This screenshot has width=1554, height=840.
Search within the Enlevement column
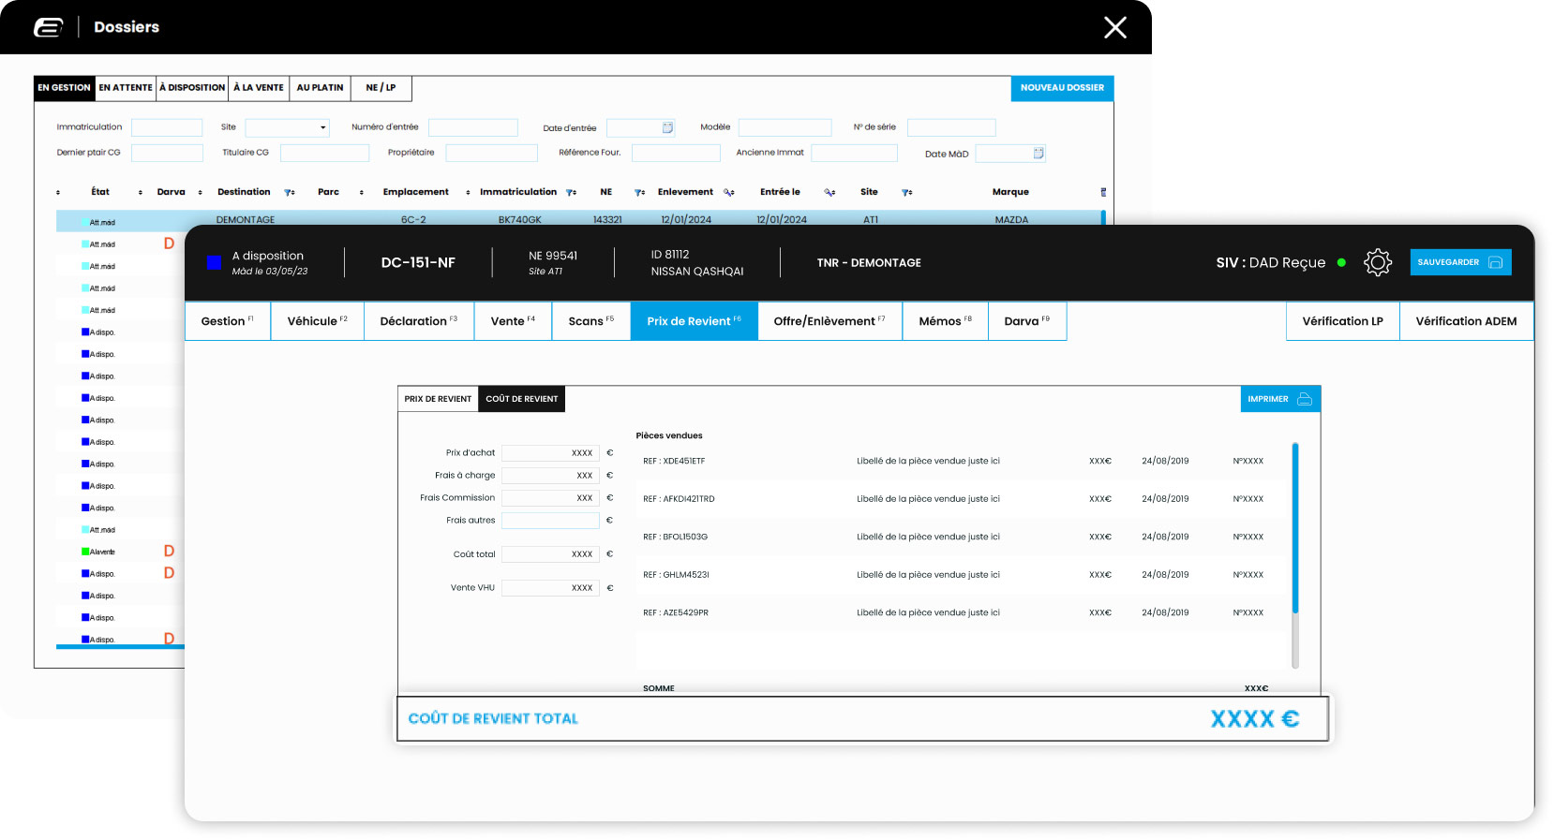[728, 192]
